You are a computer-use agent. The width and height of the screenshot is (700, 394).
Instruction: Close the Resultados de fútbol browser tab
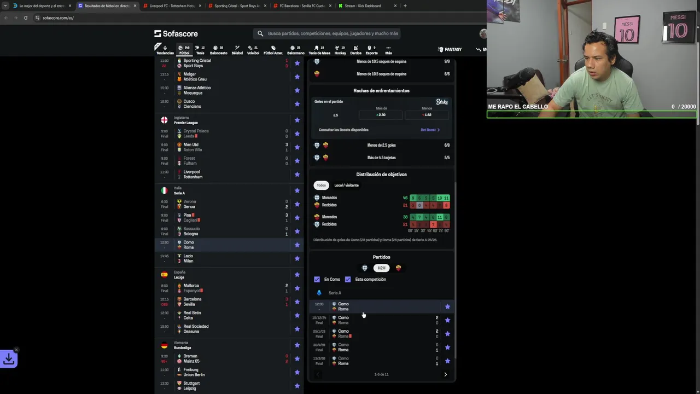pos(135,5)
